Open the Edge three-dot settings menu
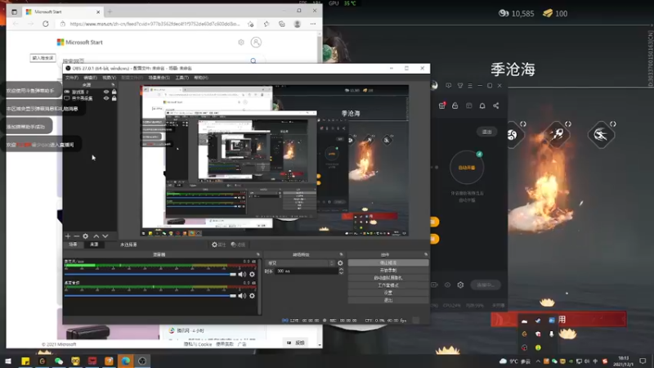This screenshot has width=654, height=368. (x=313, y=24)
